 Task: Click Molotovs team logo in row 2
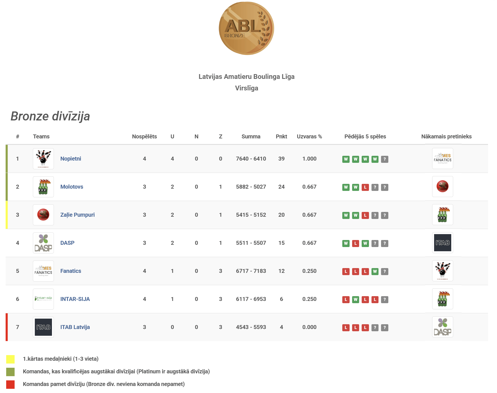(43, 187)
